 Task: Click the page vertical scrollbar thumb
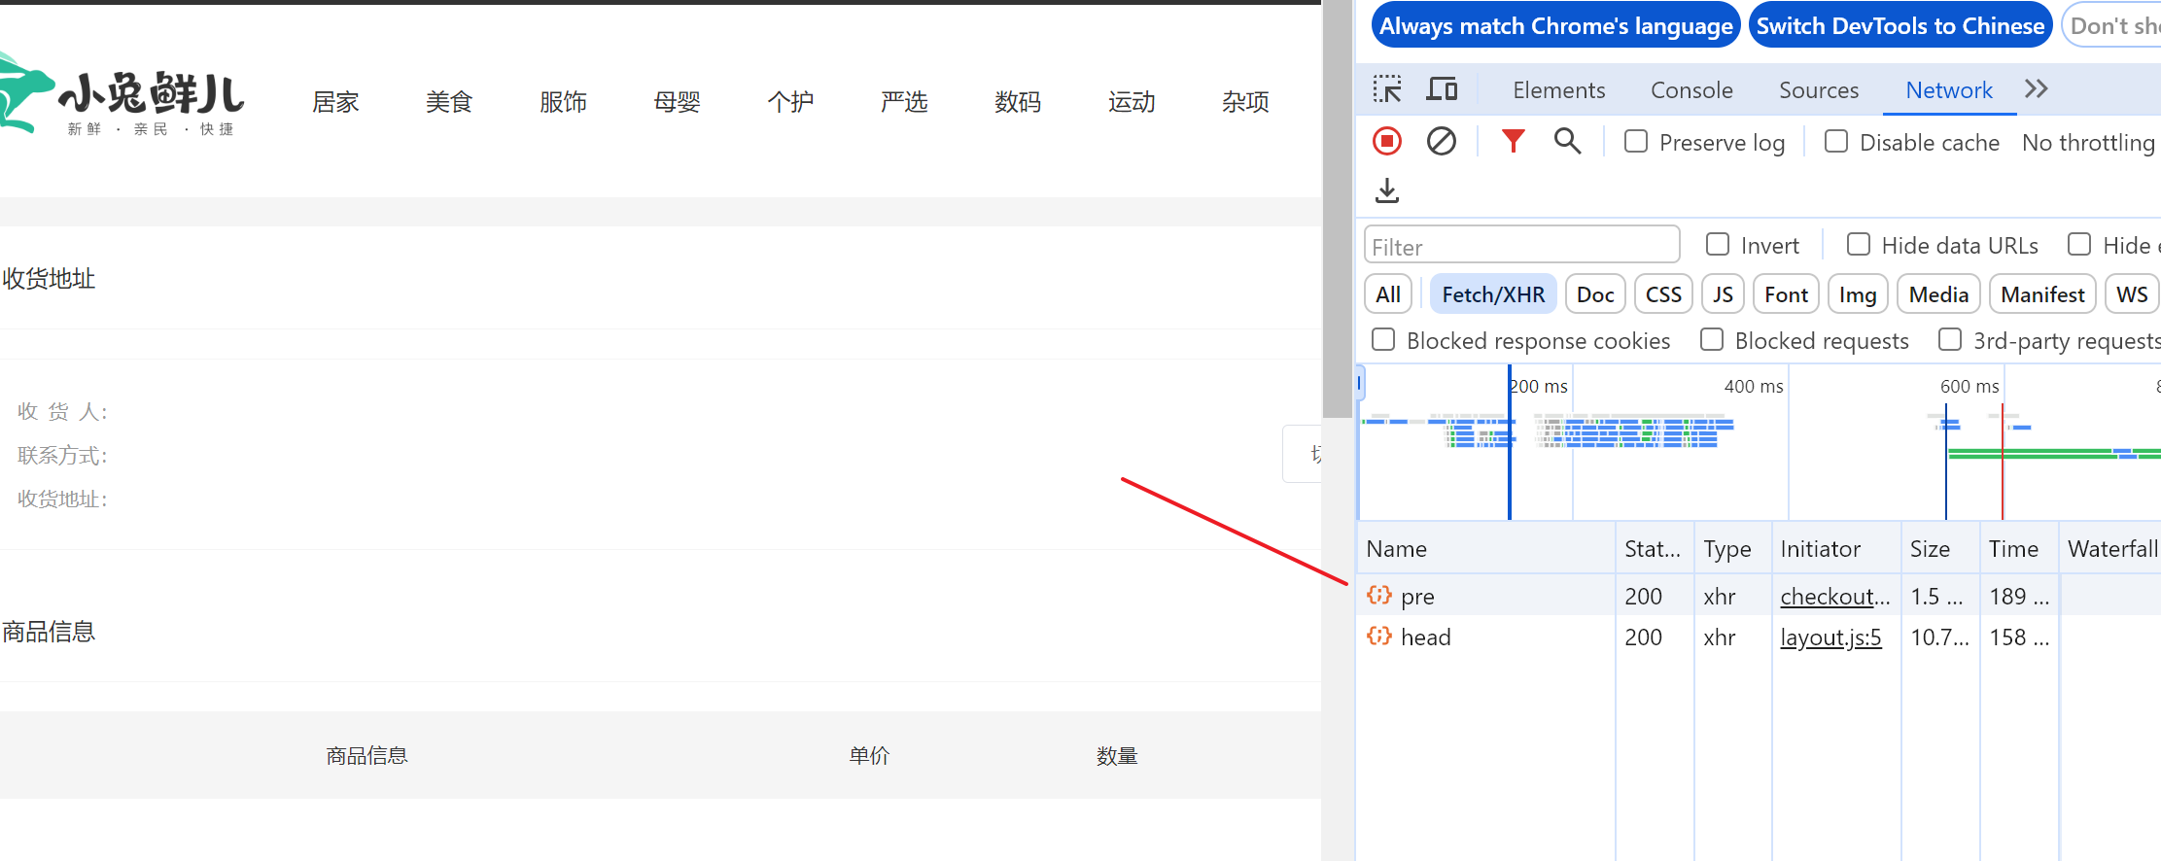point(1338,209)
